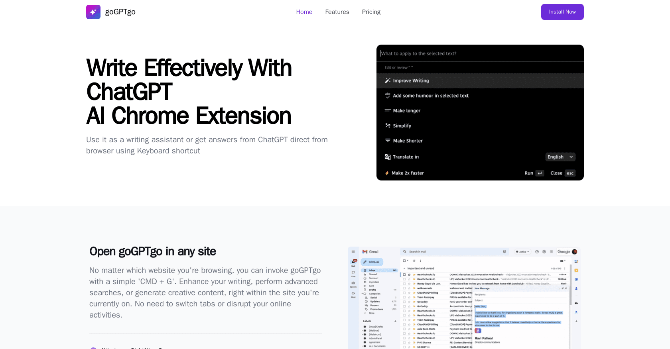This screenshot has width=670, height=349.
Task: Click the 'Write Effectively With ChatGPT' headline
Action: (189, 80)
